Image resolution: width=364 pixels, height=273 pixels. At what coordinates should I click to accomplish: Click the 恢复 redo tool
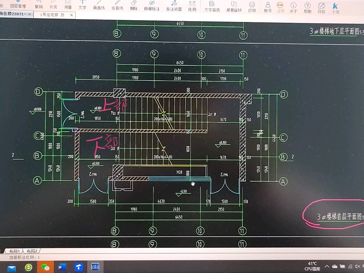pyautogui.click(x=53, y=5)
